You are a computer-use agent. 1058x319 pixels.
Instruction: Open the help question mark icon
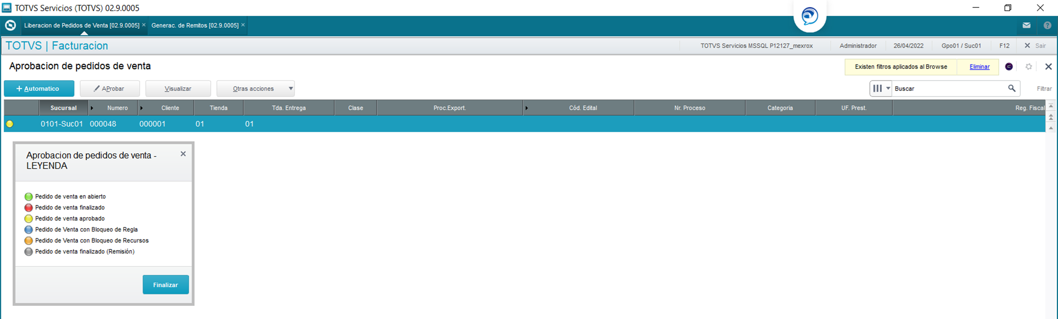1047,25
